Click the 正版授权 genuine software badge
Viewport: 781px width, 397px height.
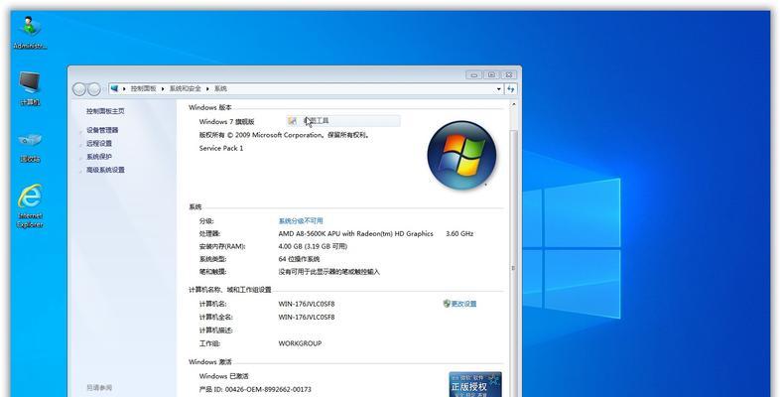coord(475,384)
